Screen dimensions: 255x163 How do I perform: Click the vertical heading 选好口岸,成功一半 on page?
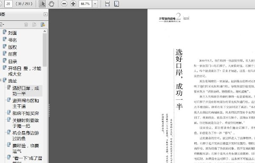pyautogui.click(x=179, y=79)
